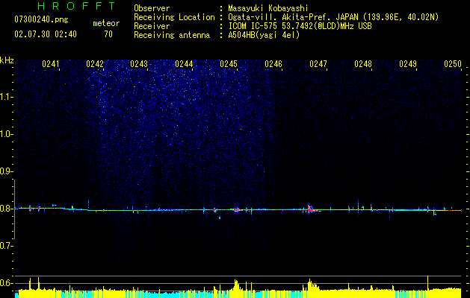The height and width of the screenshot is (298, 470).
Task: Click the 0243 time marker
Action: tap(139, 64)
